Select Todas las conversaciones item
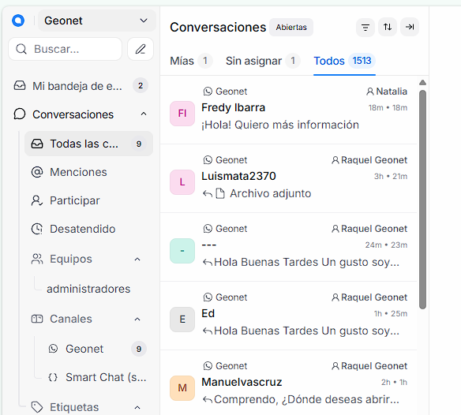Screen dimensions: 461x415 [88, 144]
